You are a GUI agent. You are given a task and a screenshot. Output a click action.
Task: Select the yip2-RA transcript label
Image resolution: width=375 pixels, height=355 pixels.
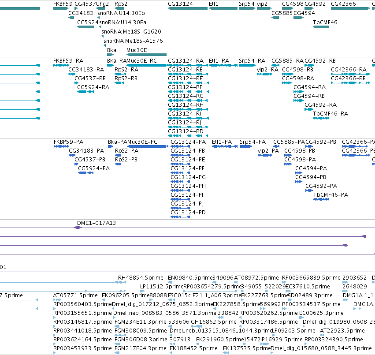click(x=267, y=70)
